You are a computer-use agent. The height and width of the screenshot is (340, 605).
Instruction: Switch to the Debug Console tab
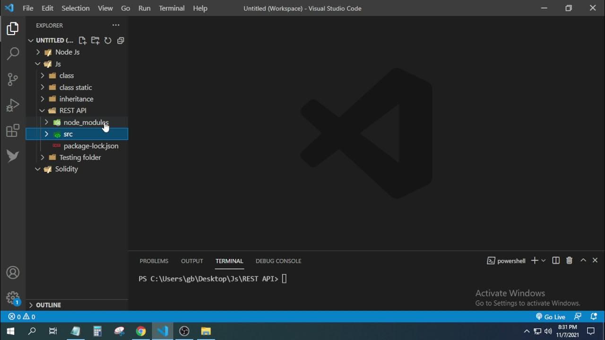[278, 261]
